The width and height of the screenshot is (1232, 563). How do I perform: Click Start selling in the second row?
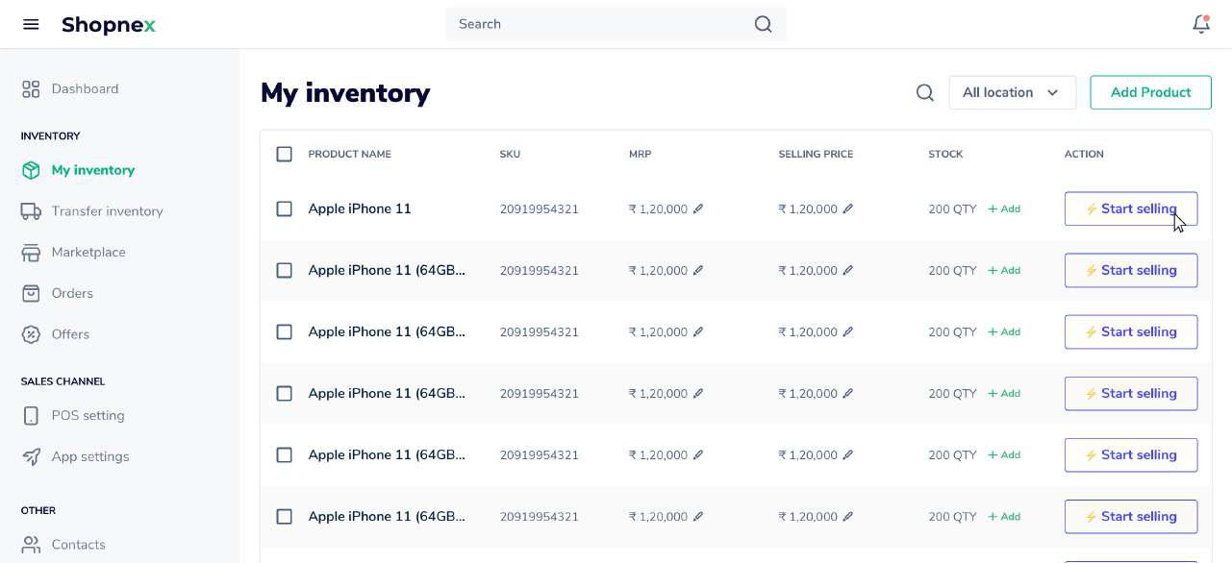click(1130, 270)
